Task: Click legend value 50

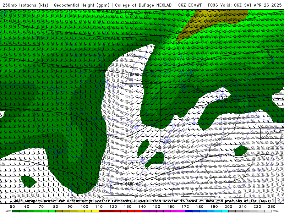Action: coord(12,207)
